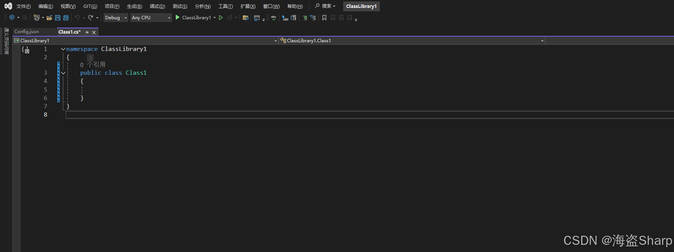Click the Navigate Backward arrow icon

(12, 18)
